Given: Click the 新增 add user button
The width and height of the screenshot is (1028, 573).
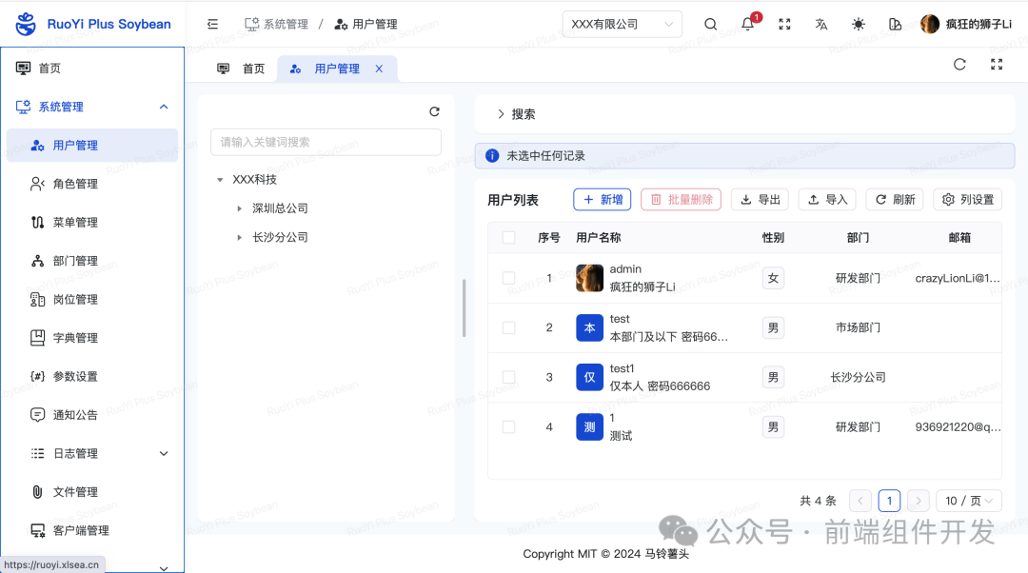Looking at the screenshot, I should point(602,199).
